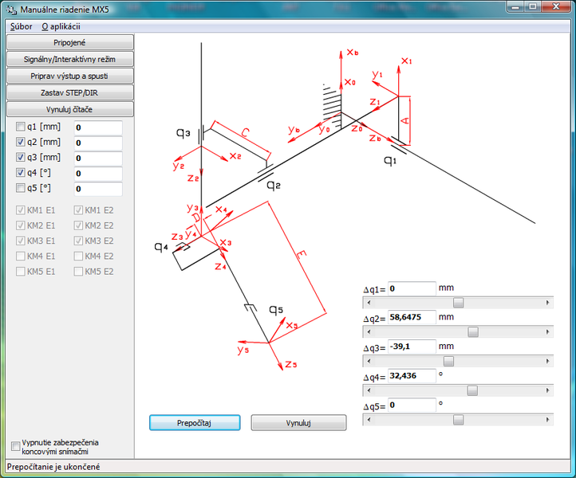Click right arrow of Δq1 slider
576x478 pixels.
click(x=547, y=303)
